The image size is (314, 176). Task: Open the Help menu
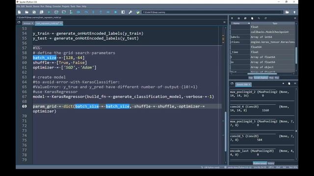[x=84, y=6]
